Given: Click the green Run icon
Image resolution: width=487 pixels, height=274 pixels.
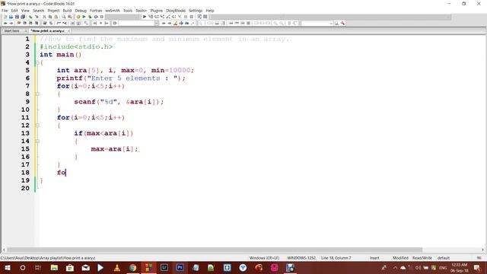Looking at the screenshot, I should click(x=84, y=17).
